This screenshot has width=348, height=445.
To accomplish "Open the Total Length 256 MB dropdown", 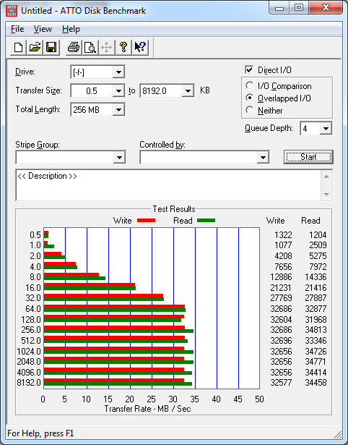I will [x=118, y=109].
